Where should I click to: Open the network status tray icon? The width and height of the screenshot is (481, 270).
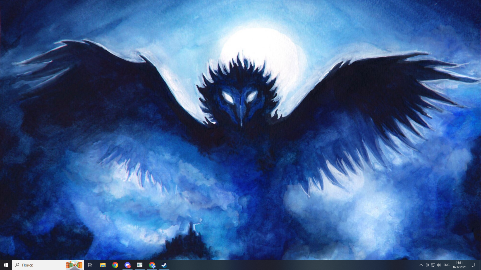(x=433, y=265)
